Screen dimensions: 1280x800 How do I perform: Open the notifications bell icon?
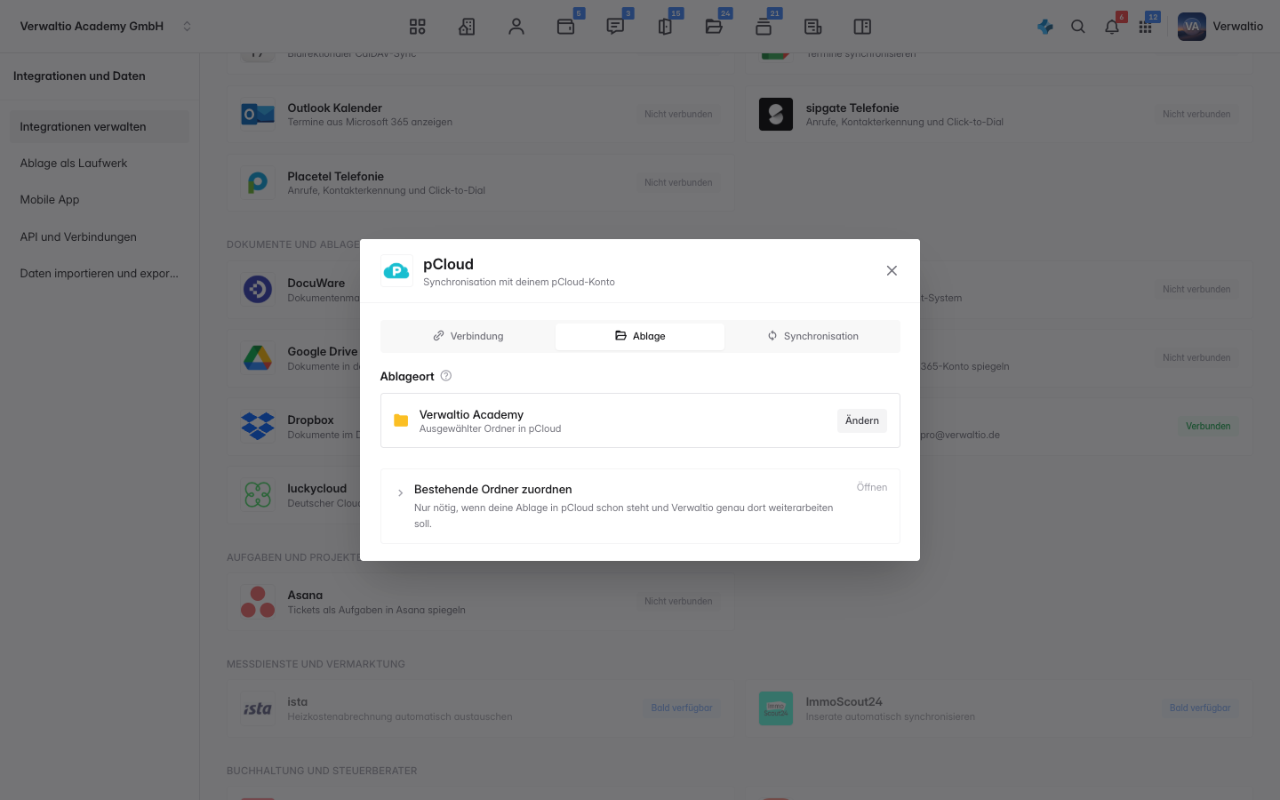pyautogui.click(x=1112, y=27)
